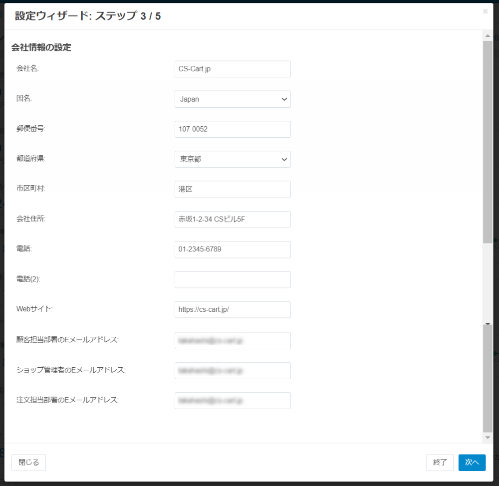Click the 郵便番号 postal code field
This screenshot has width=499, height=486.
click(x=233, y=129)
